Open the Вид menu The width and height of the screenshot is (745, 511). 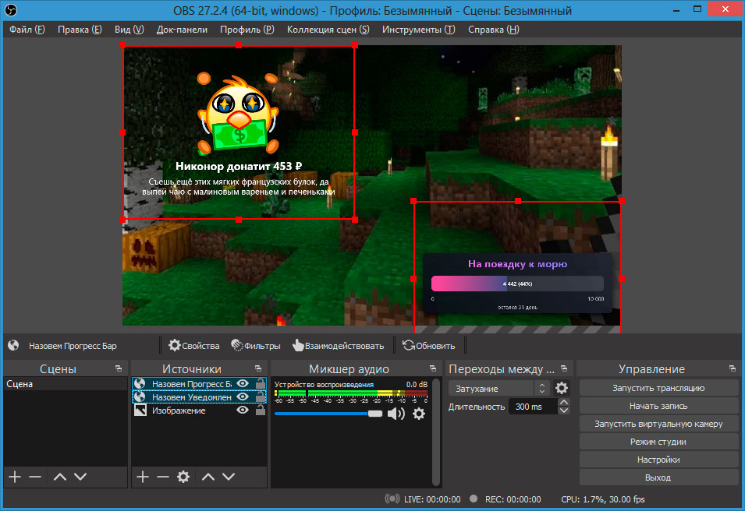pos(129,30)
